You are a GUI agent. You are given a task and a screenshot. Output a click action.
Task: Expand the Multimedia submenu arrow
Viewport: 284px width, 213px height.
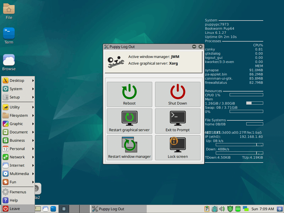[x=33, y=174]
